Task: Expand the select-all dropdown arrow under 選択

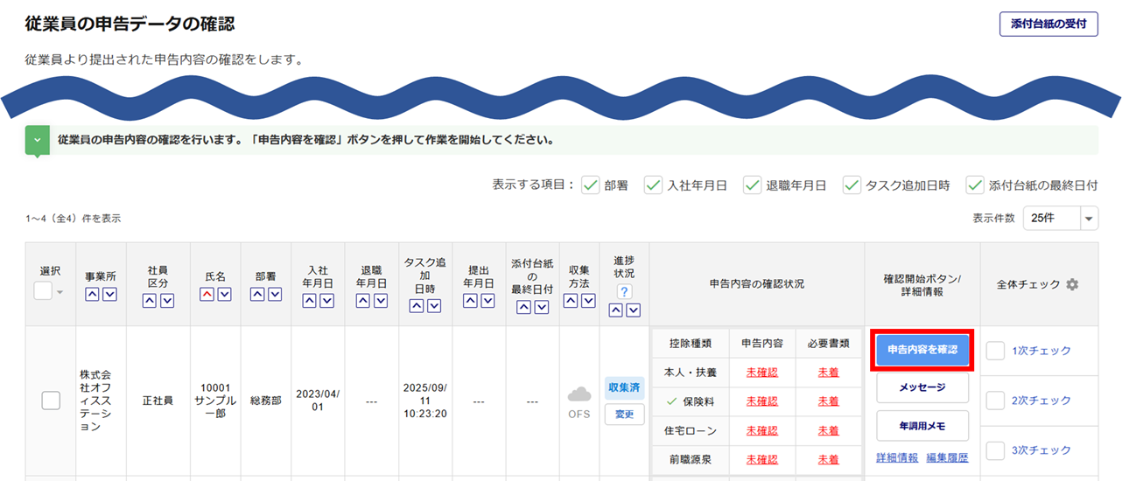Action: (60, 292)
